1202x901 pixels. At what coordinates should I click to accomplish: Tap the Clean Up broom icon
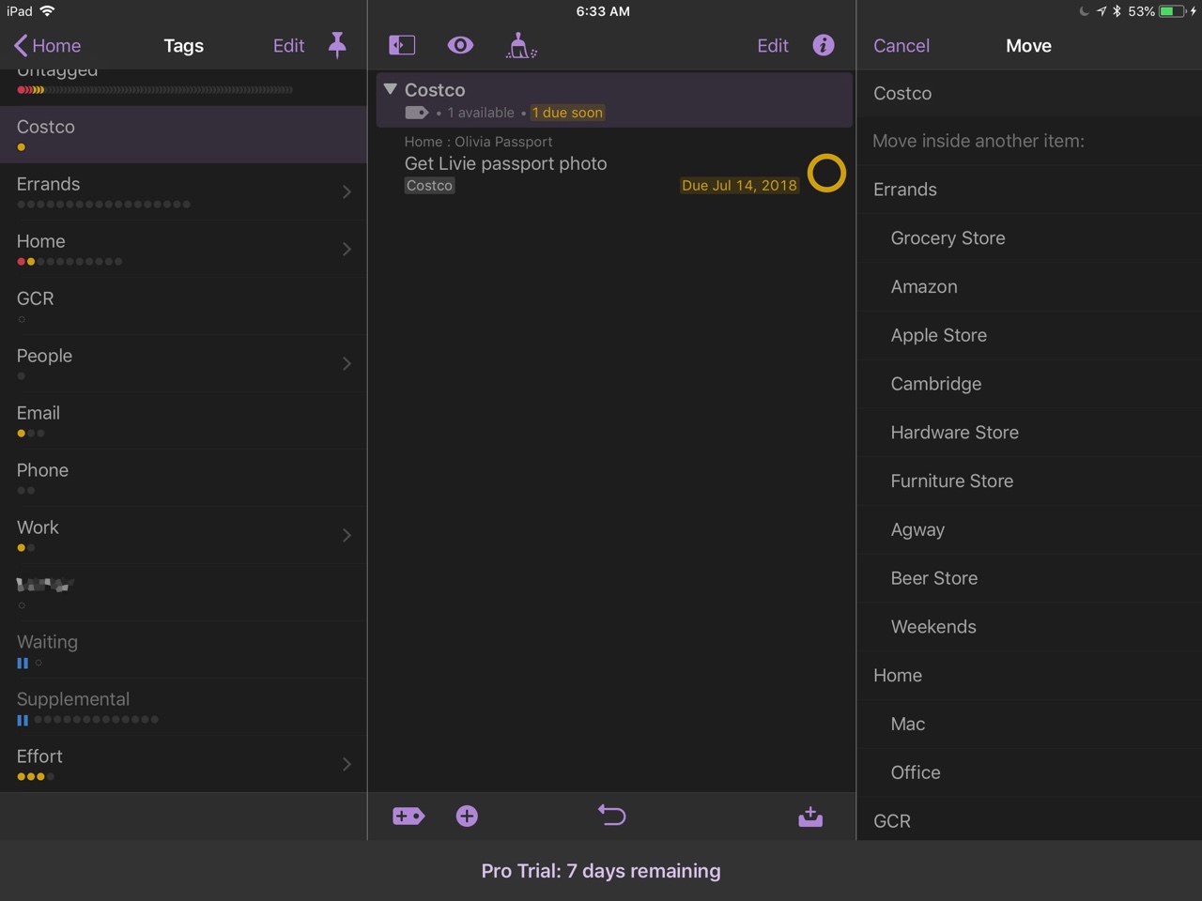click(520, 45)
